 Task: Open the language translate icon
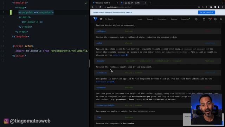click(221, 19)
